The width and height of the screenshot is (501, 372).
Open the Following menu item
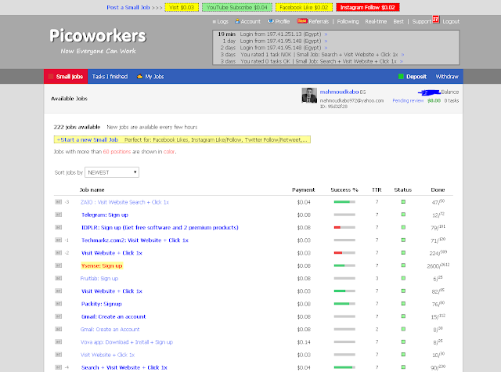[348, 21]
